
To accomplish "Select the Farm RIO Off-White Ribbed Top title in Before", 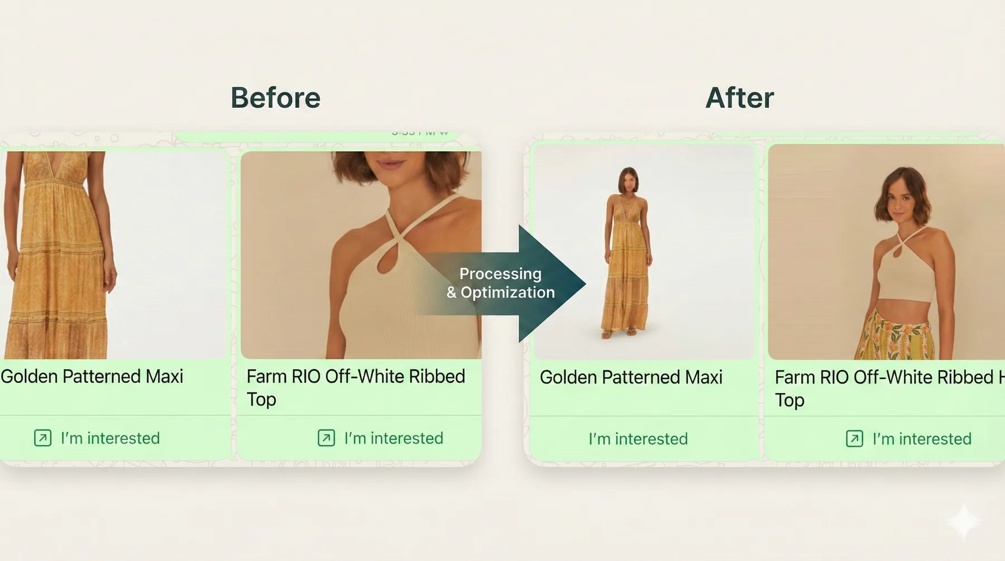I will (356, 387).
